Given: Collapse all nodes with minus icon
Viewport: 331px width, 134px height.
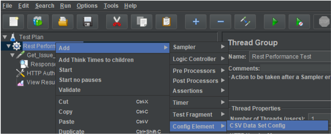Looking at the screenshot, I should pos(220,22).
